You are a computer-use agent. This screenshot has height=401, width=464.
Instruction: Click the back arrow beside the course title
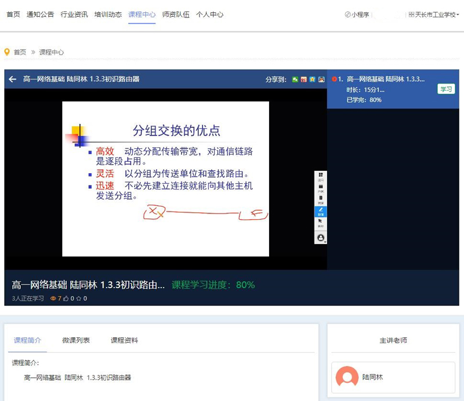[x=12, y=79]
